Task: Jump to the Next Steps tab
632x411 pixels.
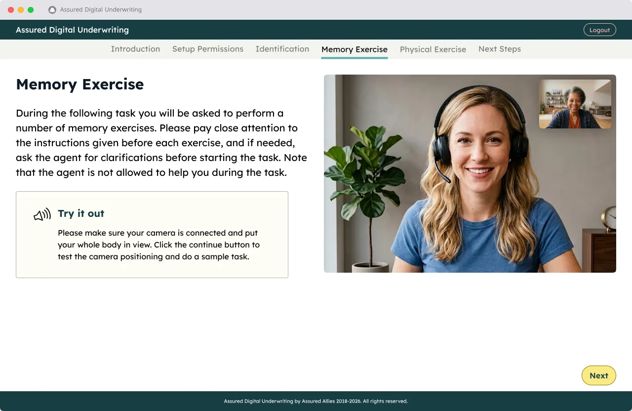Action: (x=500, y=49)
